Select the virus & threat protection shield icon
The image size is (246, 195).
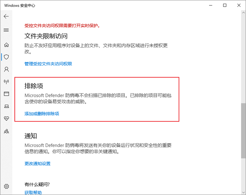6,57
